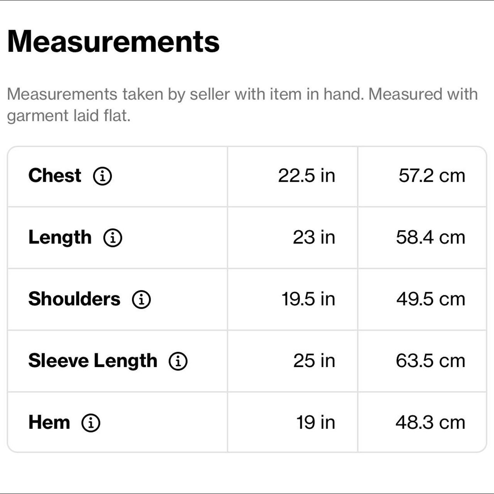494x494 pixels.
Task: Click the 22.5 in chest value
Action: pos(306,176)
